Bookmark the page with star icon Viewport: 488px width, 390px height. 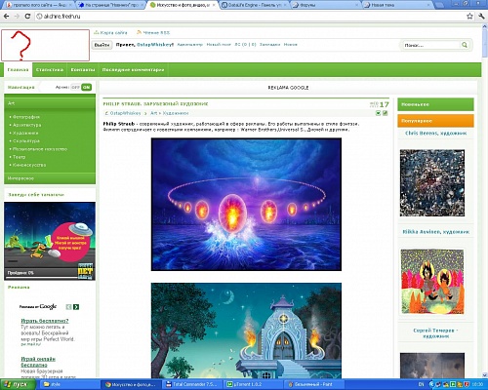point(469,16)
